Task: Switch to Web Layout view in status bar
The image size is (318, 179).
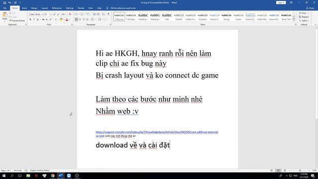Action: [285, 170]
